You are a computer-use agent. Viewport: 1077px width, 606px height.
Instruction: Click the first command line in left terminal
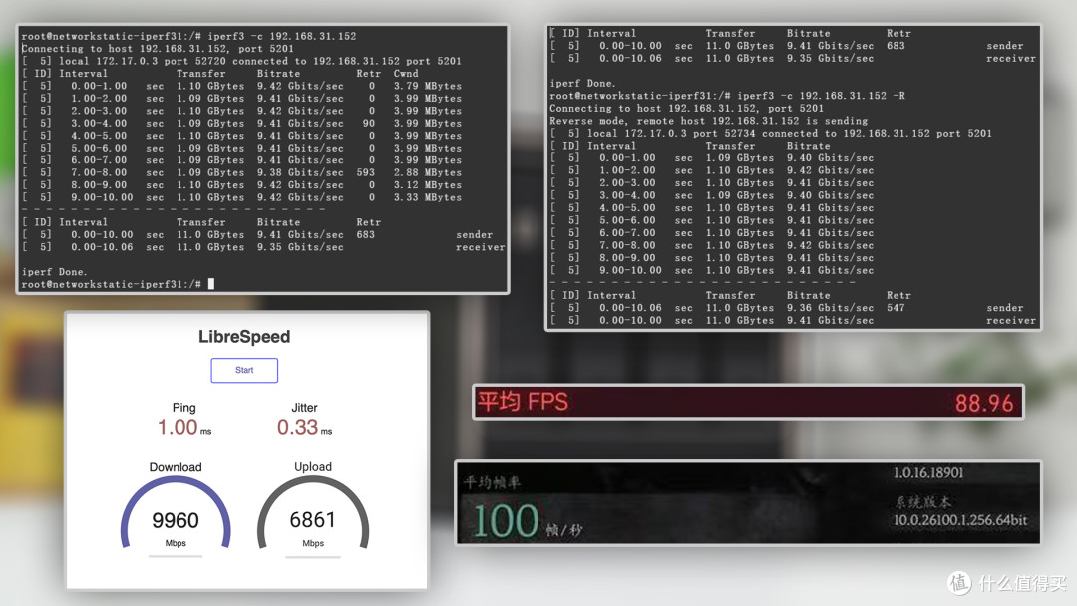pyautogui.click(x=188, y=36)
